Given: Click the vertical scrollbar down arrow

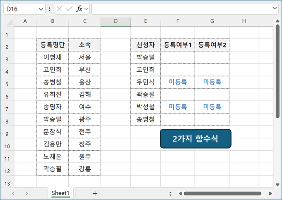Looking at the screenshot, I should click(x=277, y=184).
